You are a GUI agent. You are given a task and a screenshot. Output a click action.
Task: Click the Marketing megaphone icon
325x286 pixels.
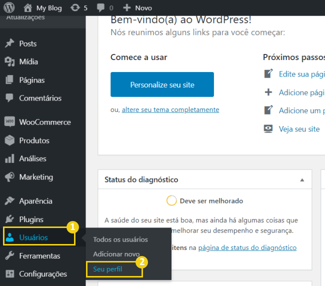coord(9,177)
